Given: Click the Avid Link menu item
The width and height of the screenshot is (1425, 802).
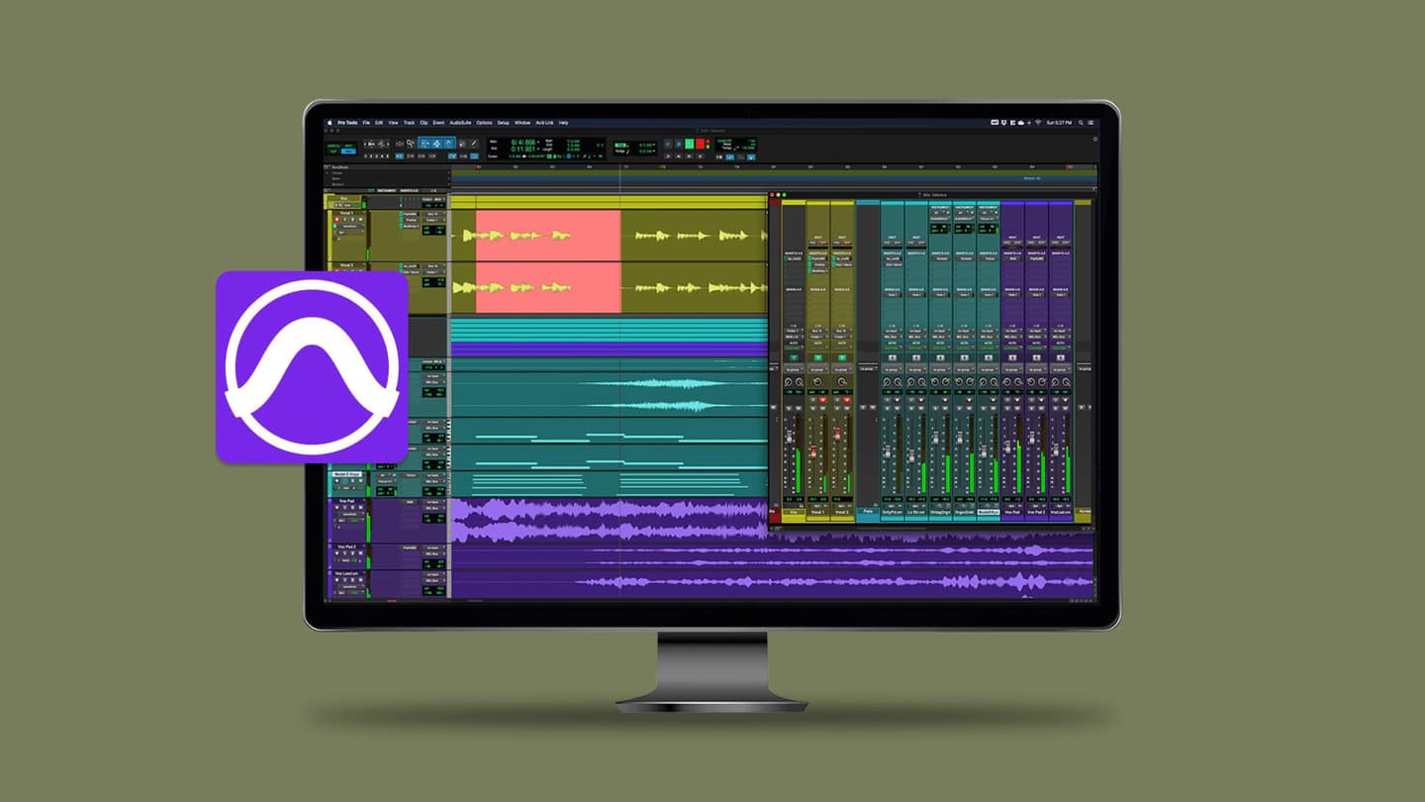Looking at the screenshot, I should (544, 122).
